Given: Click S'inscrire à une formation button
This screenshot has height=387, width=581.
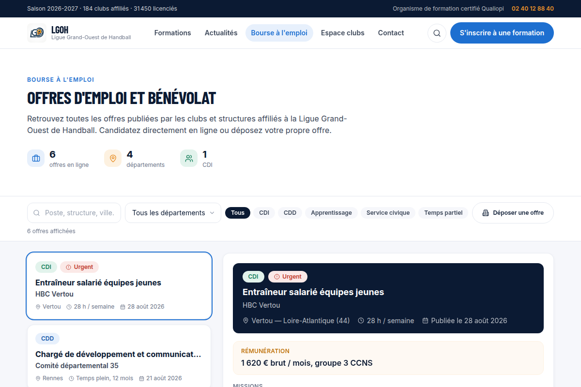Looking at the screenshot, I should coord(502,33).
